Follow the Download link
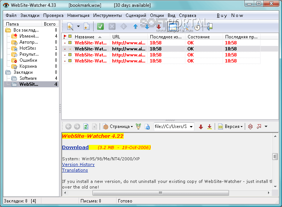The width and height of the screenshot is (282, 207). tap(75, 148)
